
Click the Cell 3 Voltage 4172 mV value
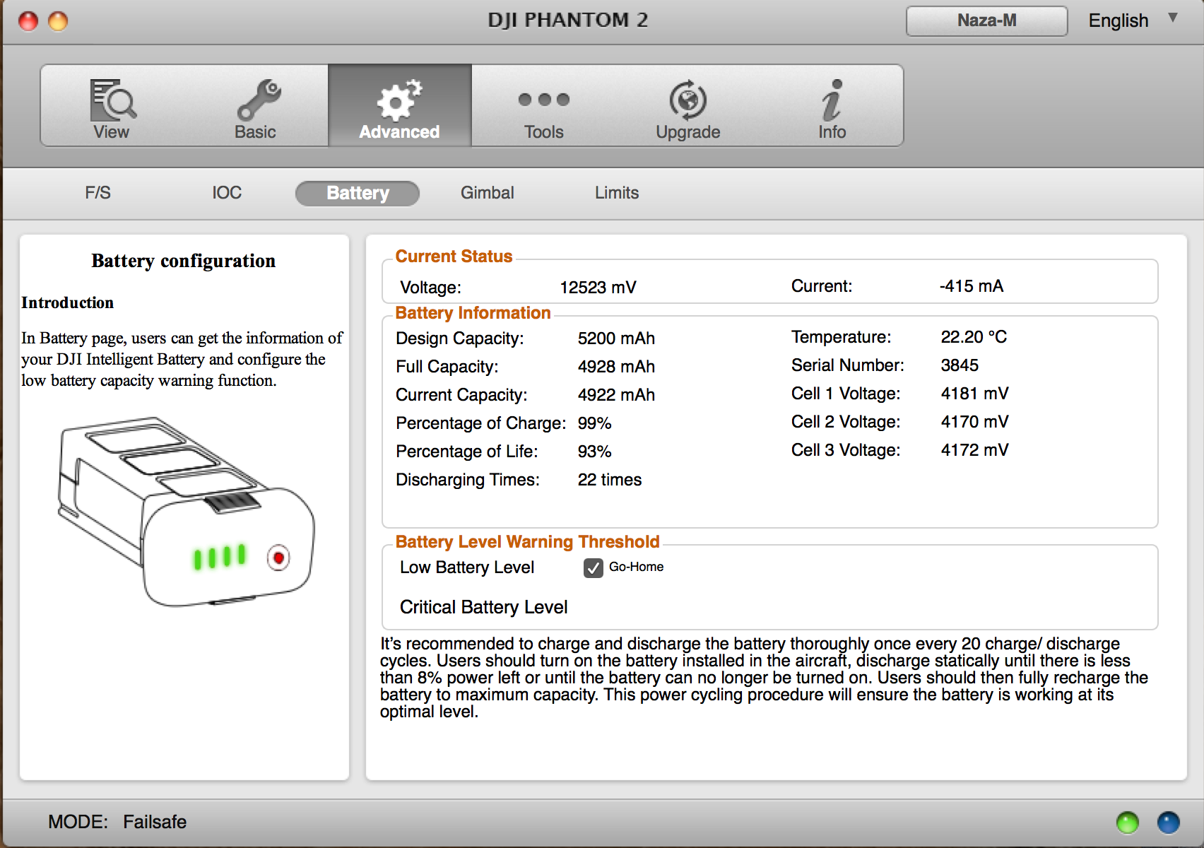pyautogui.click(x=974, y=450)
